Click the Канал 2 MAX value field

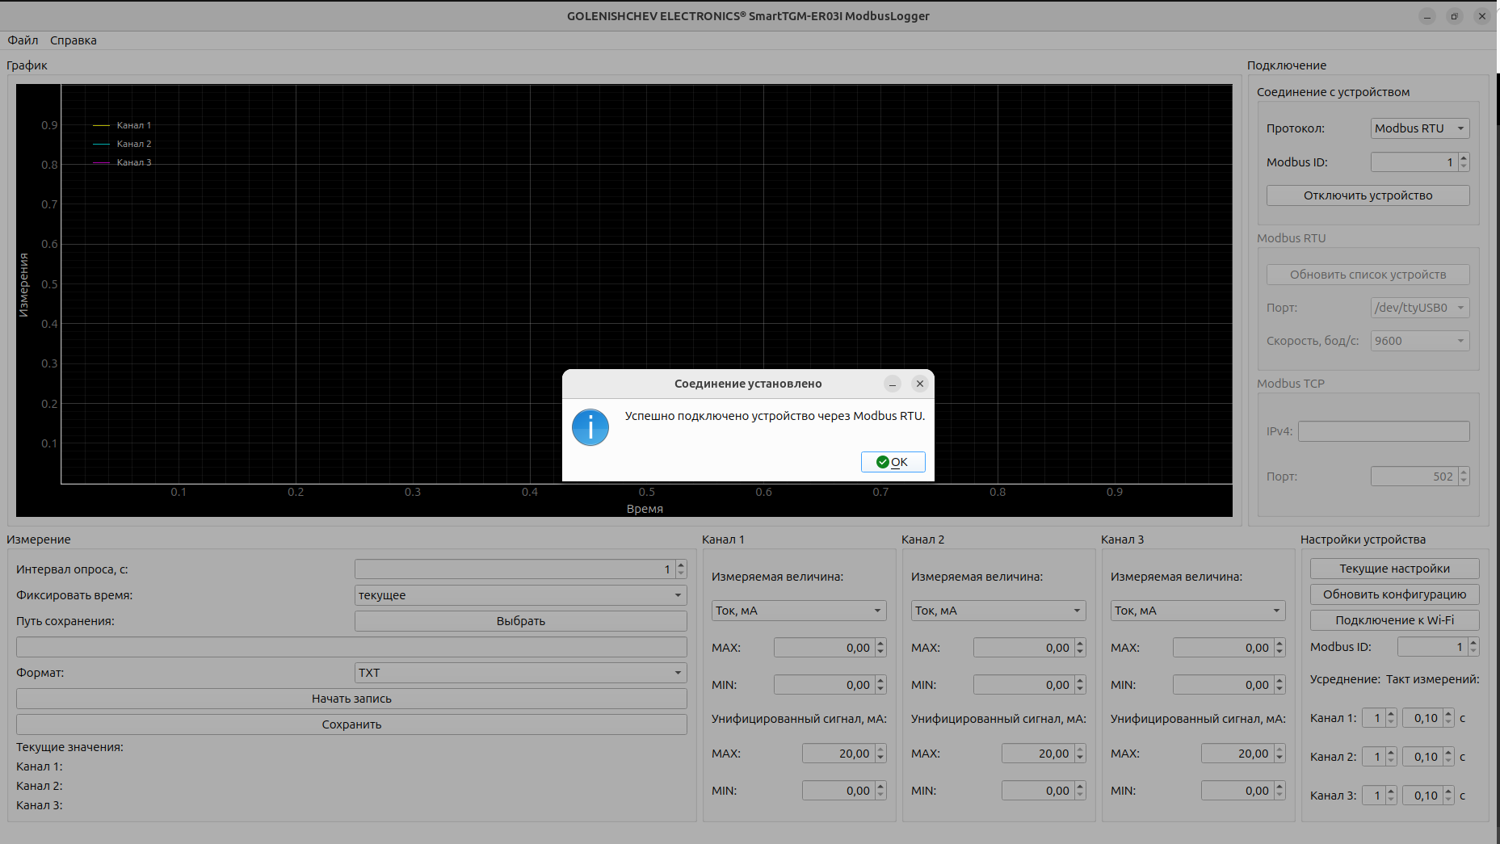click(1023, 648)
